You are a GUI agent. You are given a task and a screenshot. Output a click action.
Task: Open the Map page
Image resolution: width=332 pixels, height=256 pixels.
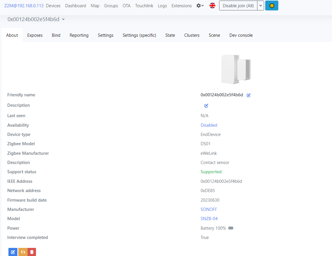pyautogui.click(x=95, y=6)
